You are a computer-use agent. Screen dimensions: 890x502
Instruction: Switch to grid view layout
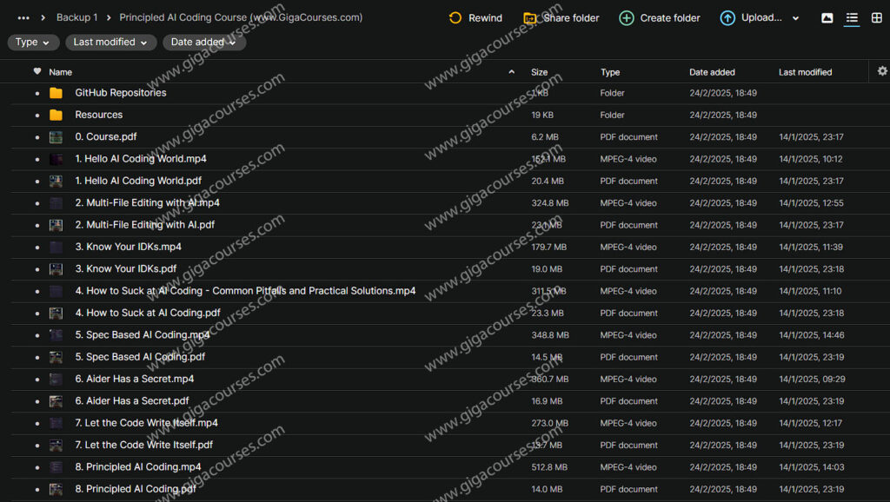point(876,18)
